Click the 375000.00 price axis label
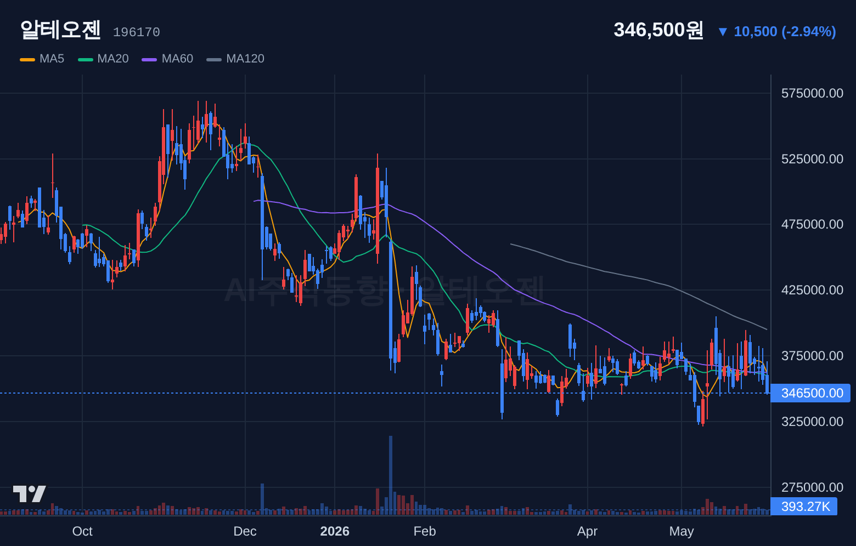This screenshot has height=546, width=856. pos(812,356)
